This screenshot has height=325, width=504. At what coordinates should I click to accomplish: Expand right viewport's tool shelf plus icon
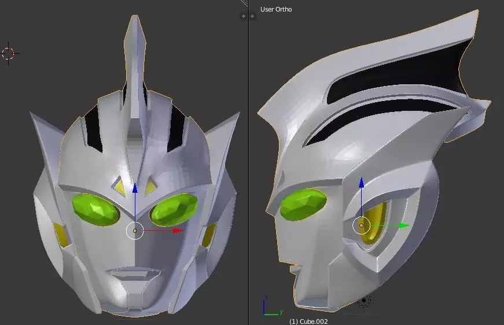pos(253,16)
